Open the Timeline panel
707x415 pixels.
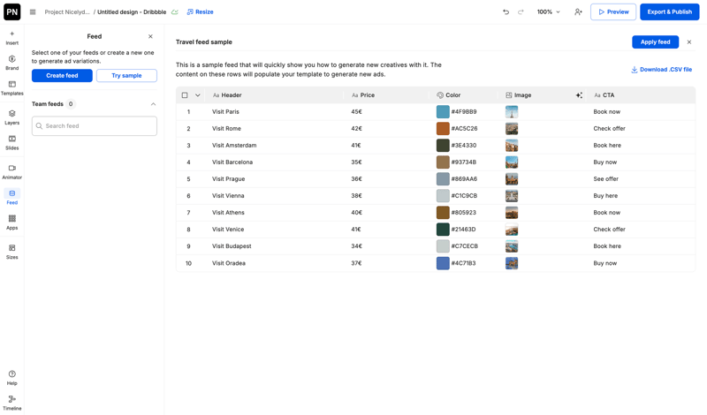point(11,403)
